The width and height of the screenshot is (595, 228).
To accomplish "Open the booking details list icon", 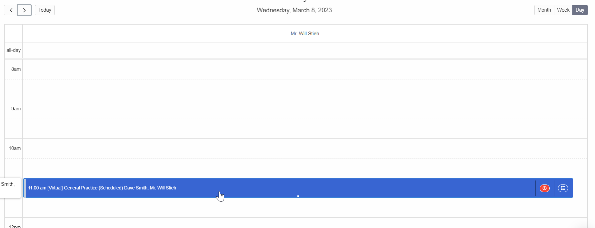I will click(x=563, y=188).
